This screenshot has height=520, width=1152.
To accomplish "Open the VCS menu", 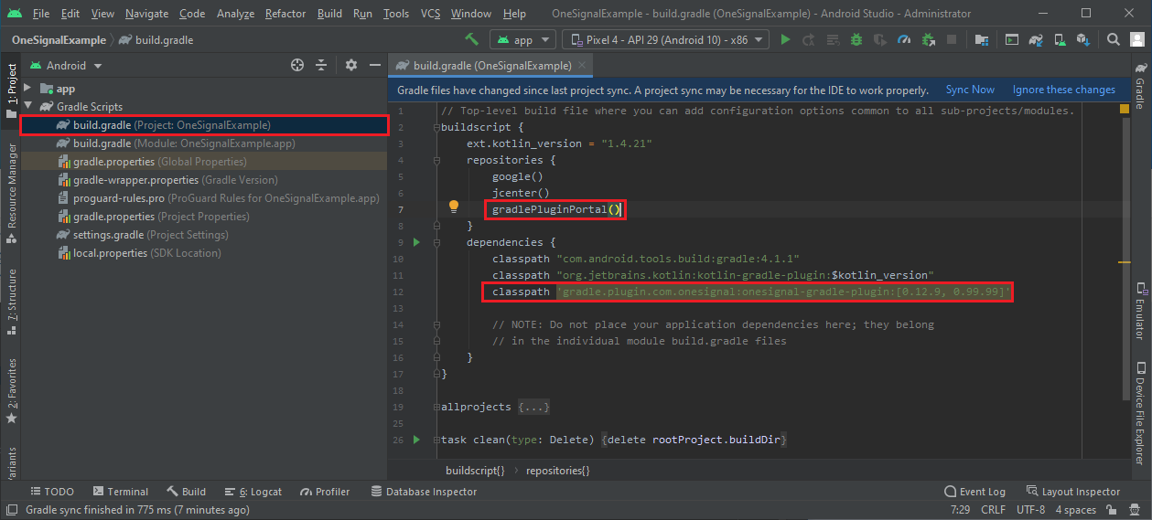I will pyautogui.click(x=430, y=14).
